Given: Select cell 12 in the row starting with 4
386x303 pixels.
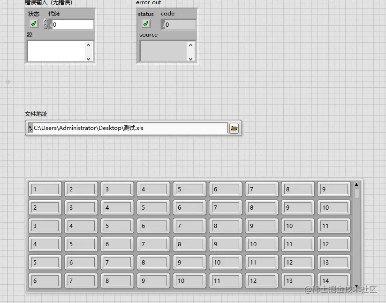Looking at the screenshot, I should (x=334, y=244).
